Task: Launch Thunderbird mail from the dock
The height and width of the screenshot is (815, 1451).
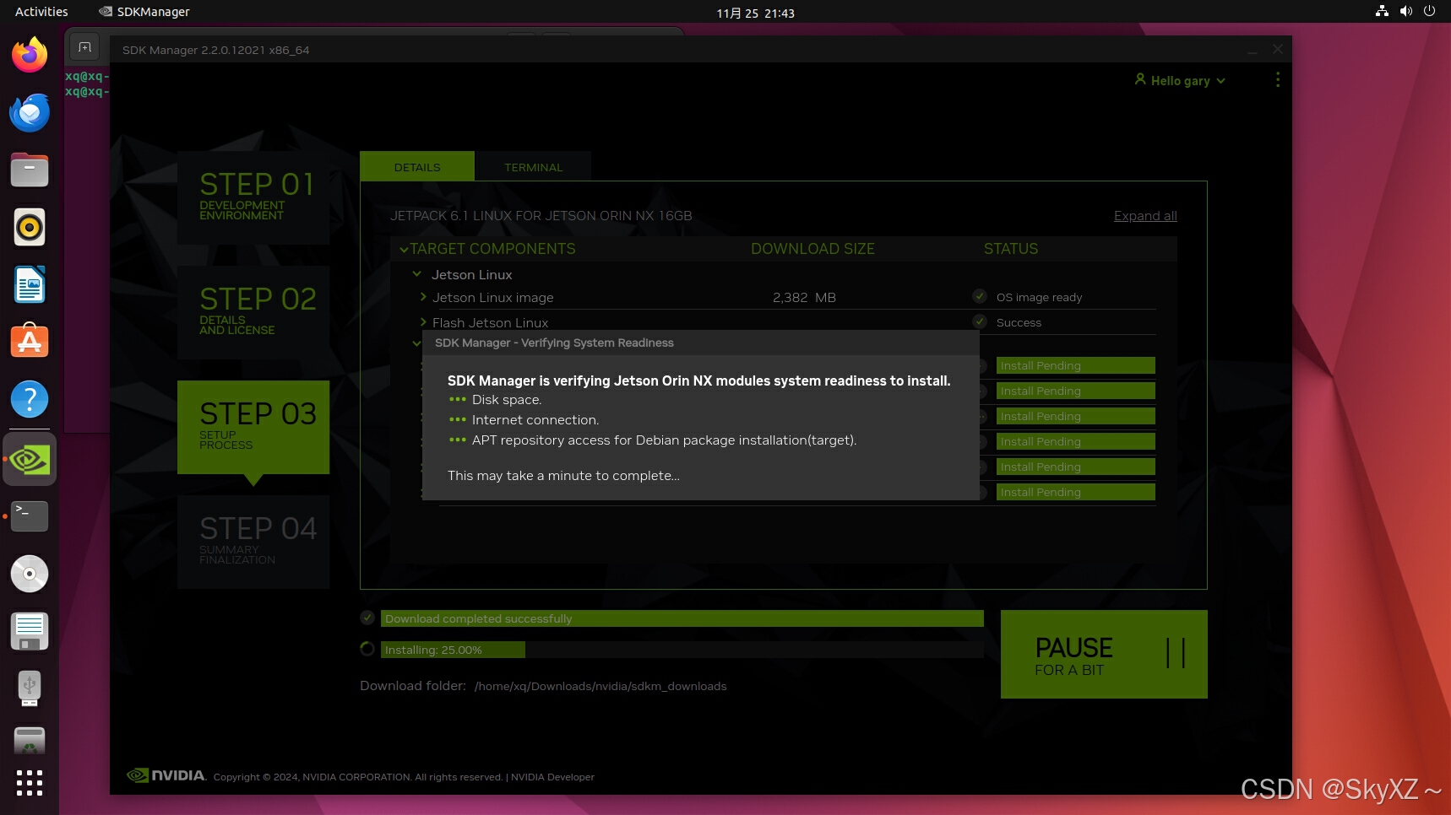Action: coord(30,113)
